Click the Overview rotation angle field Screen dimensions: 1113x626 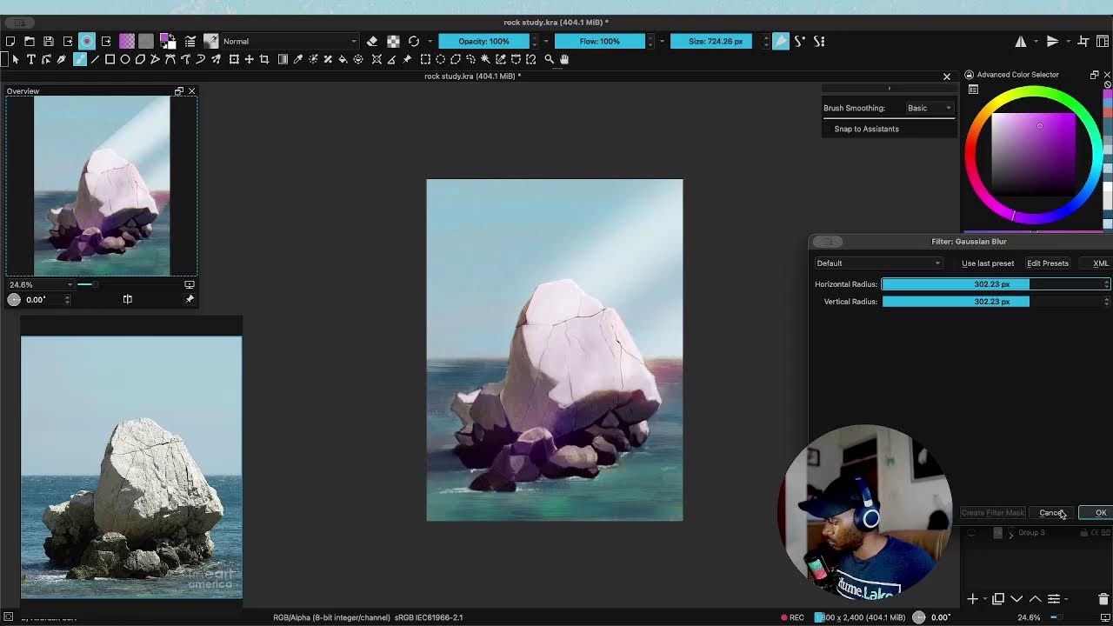coord(47,299)
